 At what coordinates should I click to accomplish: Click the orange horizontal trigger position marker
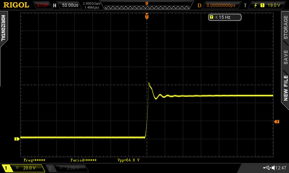(x=147, y=17)
